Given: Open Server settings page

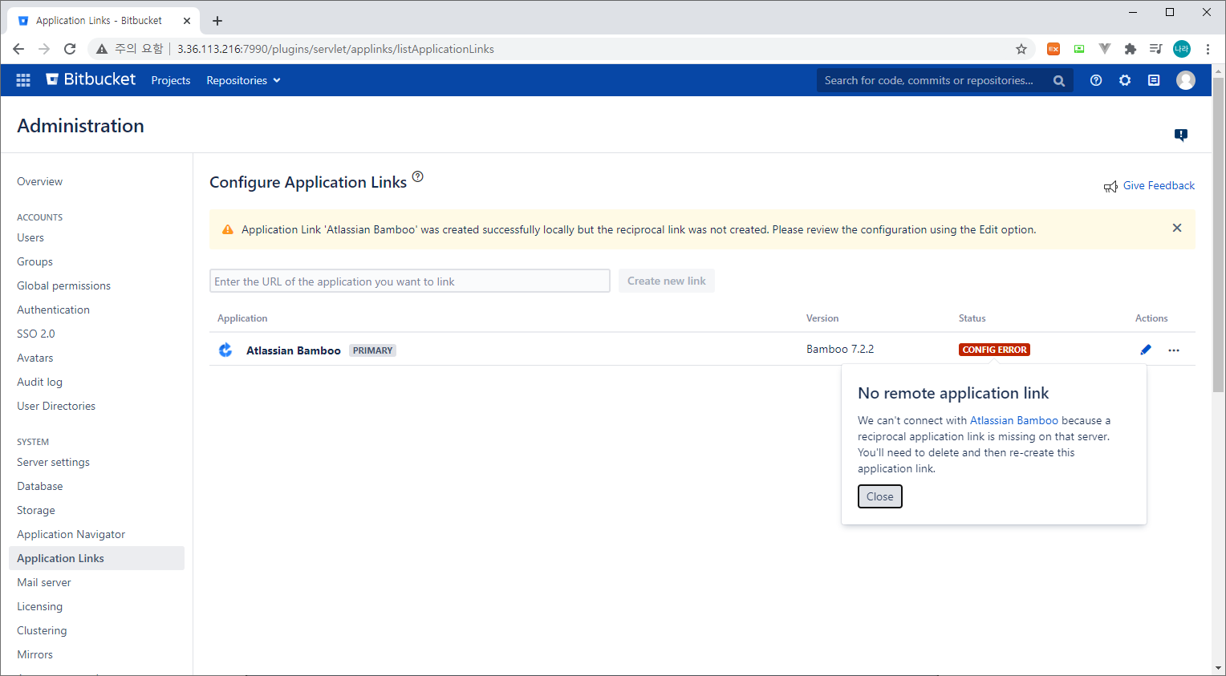Looking at the screenshot, I should pos(53,462).
